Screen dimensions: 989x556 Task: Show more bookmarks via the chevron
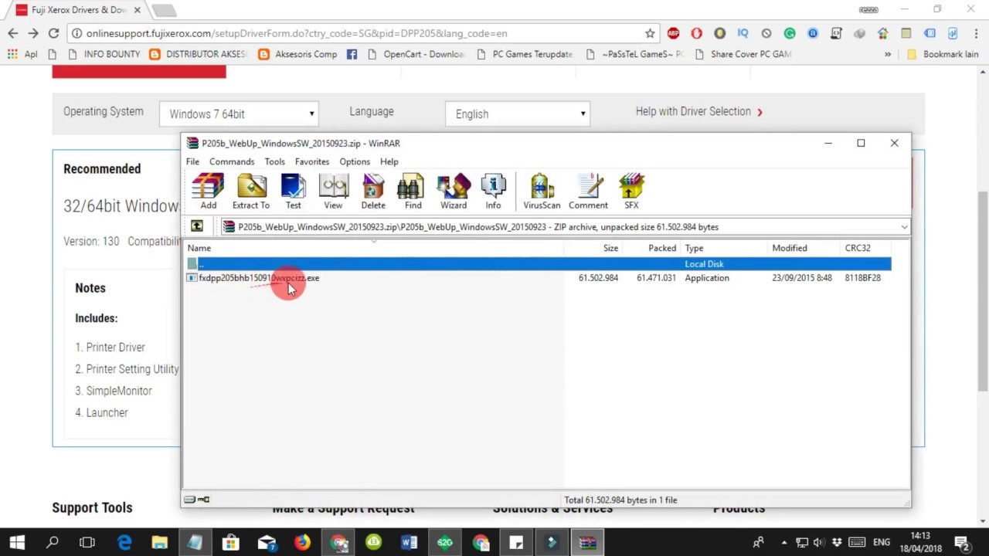coord(888,54)
